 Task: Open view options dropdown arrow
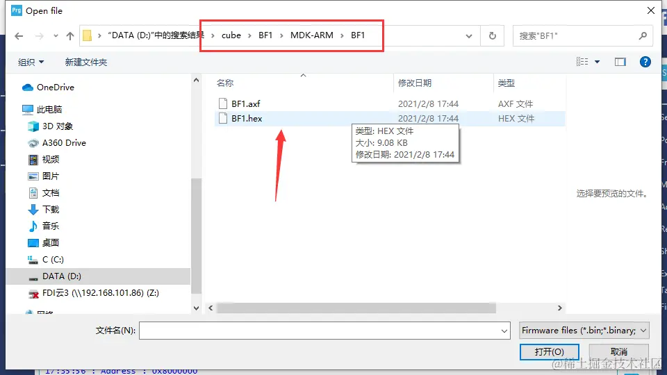[x=598, y=62]
